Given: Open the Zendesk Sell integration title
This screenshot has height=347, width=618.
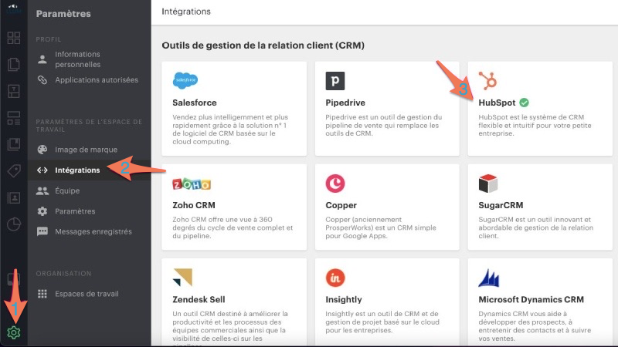Looking at the screenshot, I should pyautogui.click(x=199, y=299).
